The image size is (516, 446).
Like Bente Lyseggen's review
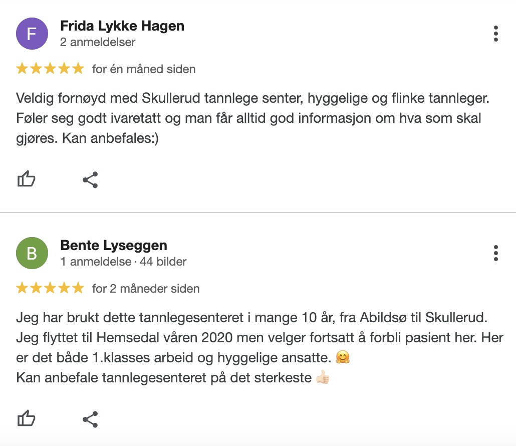tap(27, 418)
